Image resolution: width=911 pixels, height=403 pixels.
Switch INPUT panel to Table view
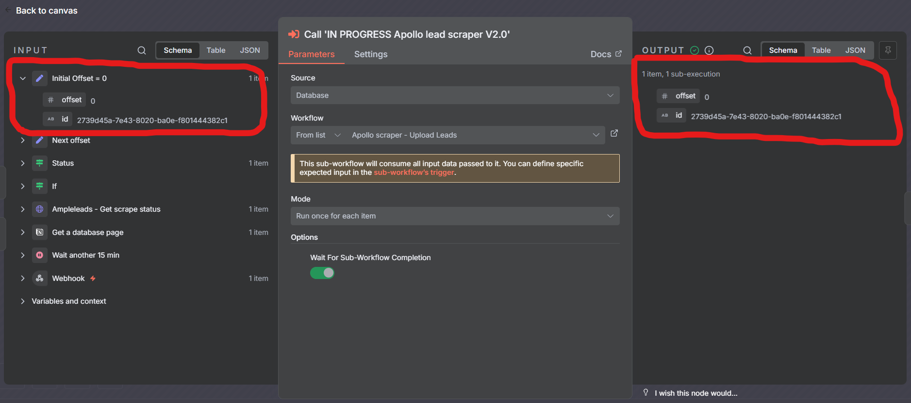pyautogui.click(x=215, y=50)
